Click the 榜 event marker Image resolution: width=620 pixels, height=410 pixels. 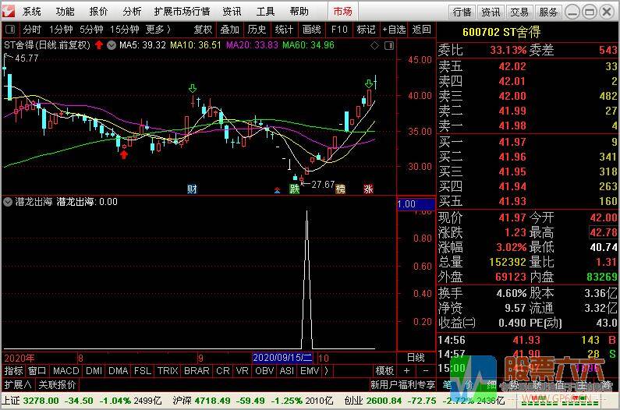click(x=341, y=189)
